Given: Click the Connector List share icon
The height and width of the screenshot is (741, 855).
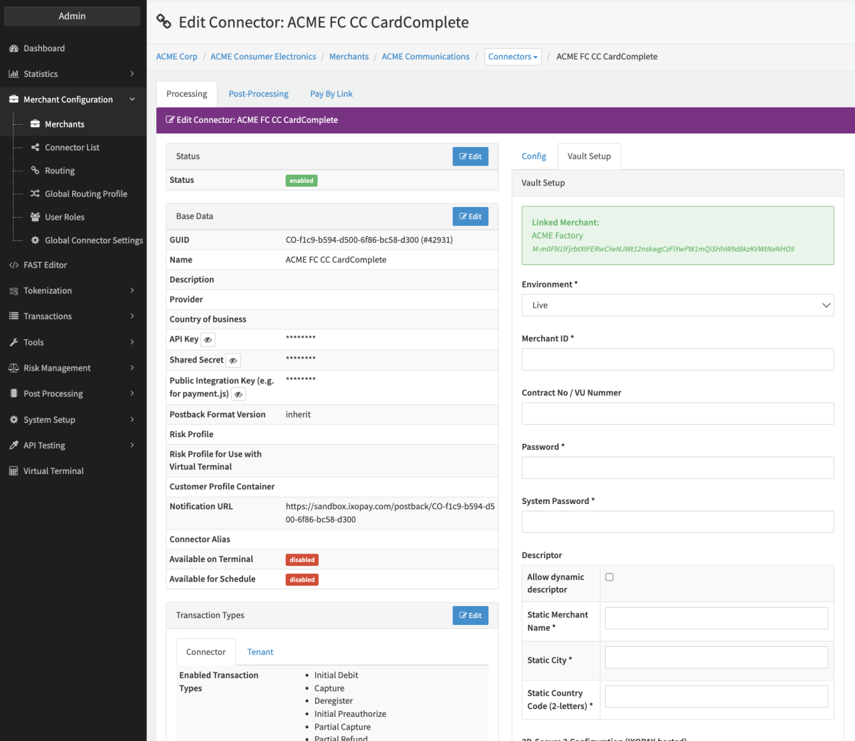Looking at the screenshot, I should click(35, 148).
